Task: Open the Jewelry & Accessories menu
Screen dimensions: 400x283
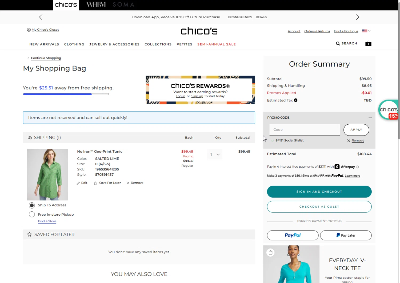Action: [114, 44]
